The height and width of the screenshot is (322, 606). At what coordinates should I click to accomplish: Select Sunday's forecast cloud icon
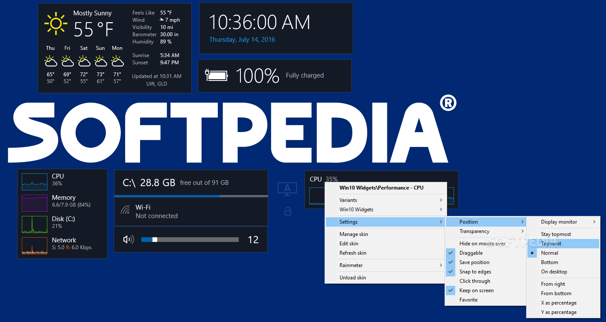pos(101,61)
